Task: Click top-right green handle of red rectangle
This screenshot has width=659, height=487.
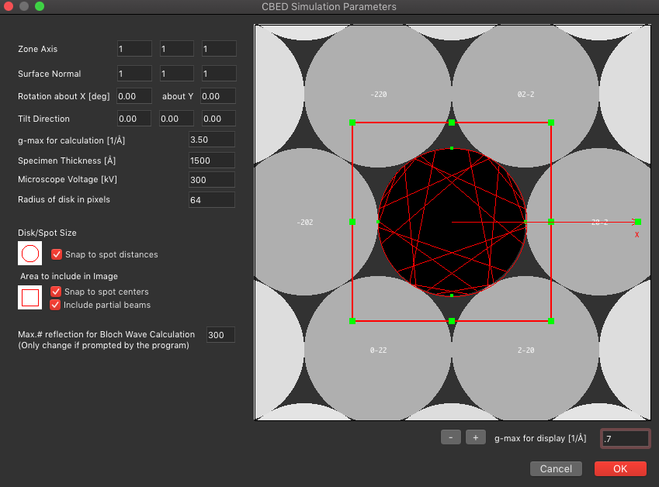Action: (551, 123)
